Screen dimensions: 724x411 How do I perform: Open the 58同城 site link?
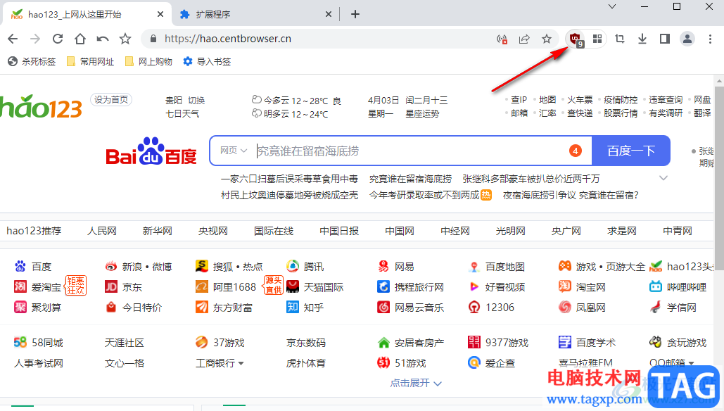[x=38, y=343]
